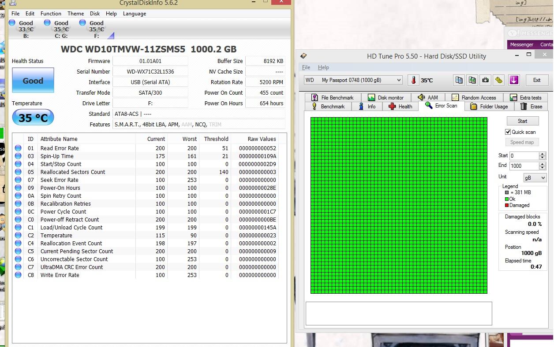Image resolution: width=554 pixels, height=347 pixels.
Task: Open CrystalDiskInfo Function menu
Action: (51, 14)
